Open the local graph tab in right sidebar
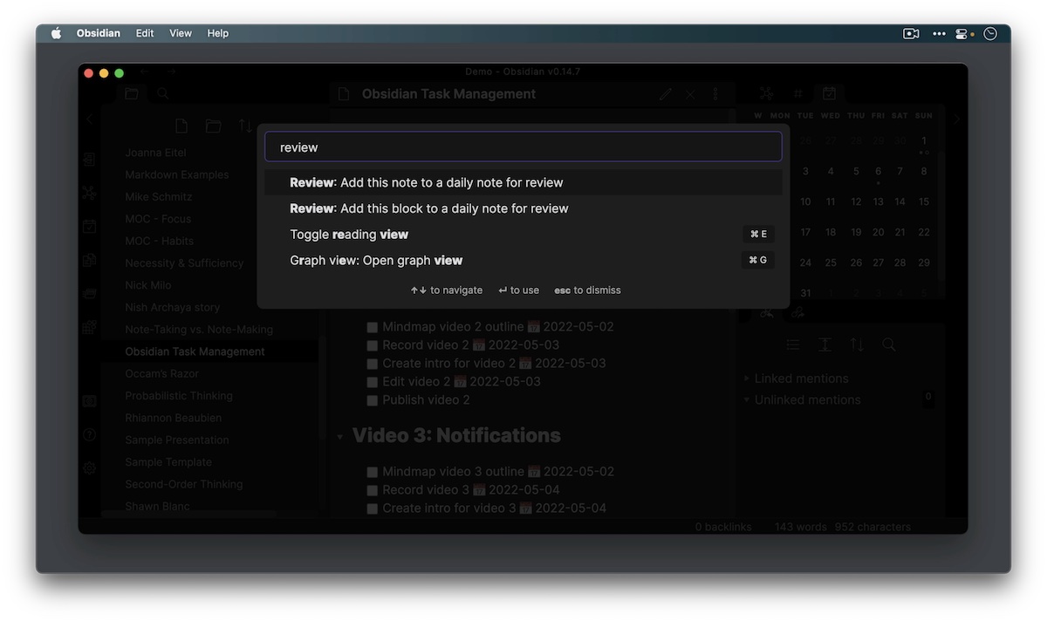Viewport: 1047px width, 621px height. tap(766, 93)
